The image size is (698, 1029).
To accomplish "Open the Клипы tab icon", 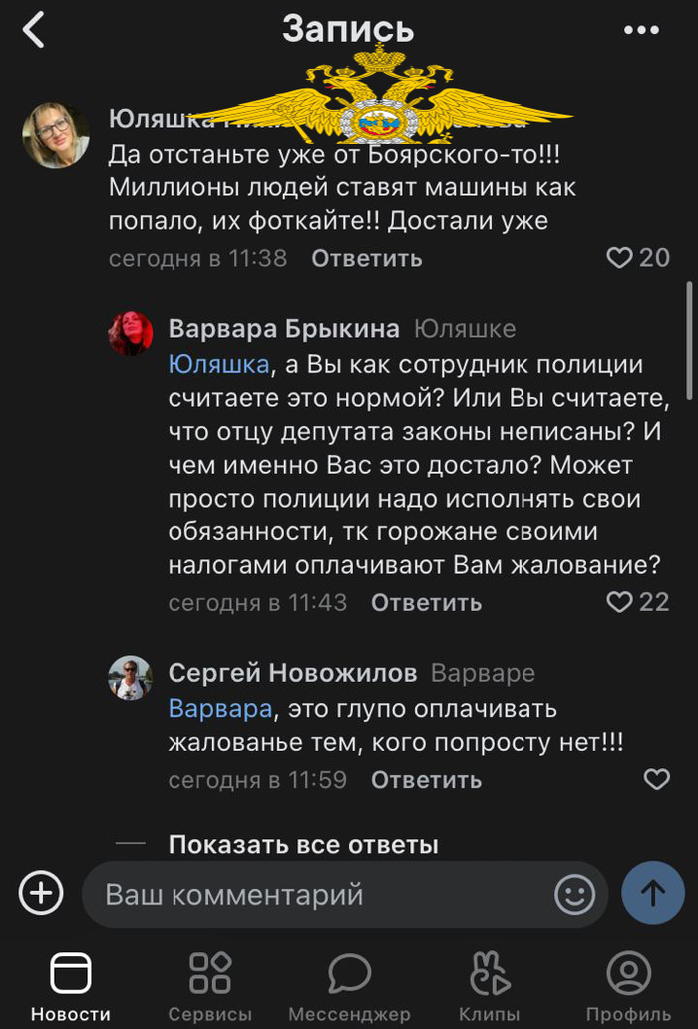I will coord(489,986).
